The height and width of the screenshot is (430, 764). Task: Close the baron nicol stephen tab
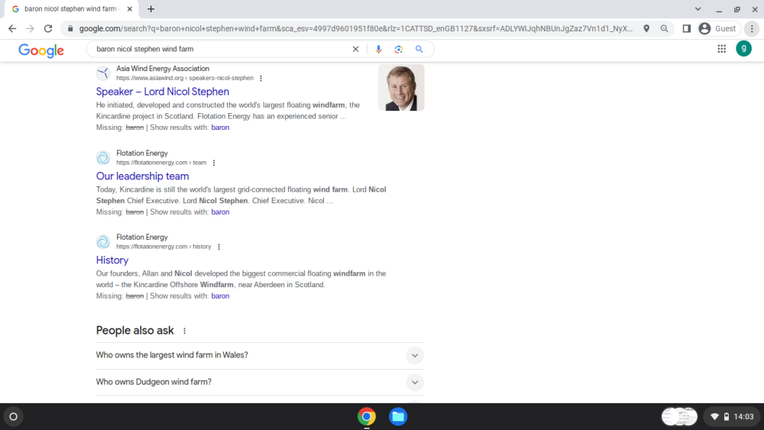(130, 8)
